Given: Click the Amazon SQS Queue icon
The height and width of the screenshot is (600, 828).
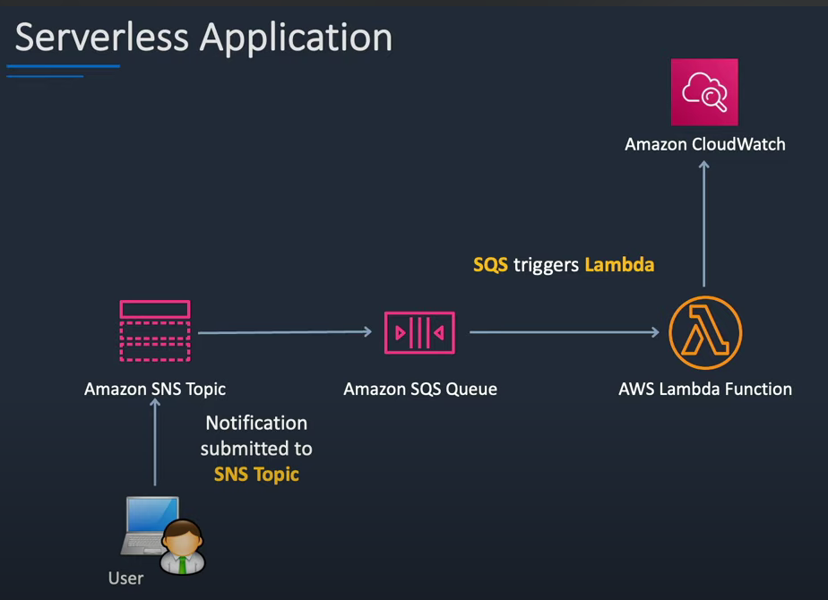Looking at the screenshot, I should [x=419, y=331].
